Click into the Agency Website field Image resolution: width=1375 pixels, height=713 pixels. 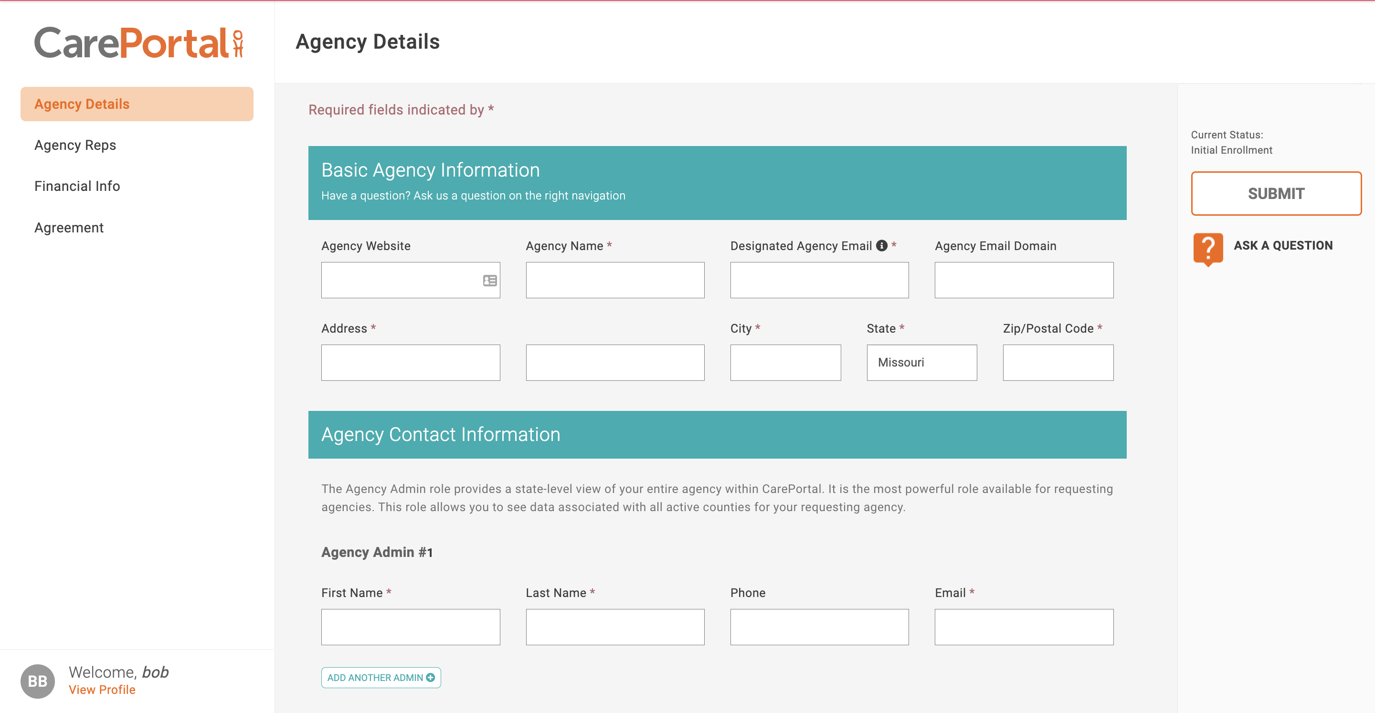401,280
